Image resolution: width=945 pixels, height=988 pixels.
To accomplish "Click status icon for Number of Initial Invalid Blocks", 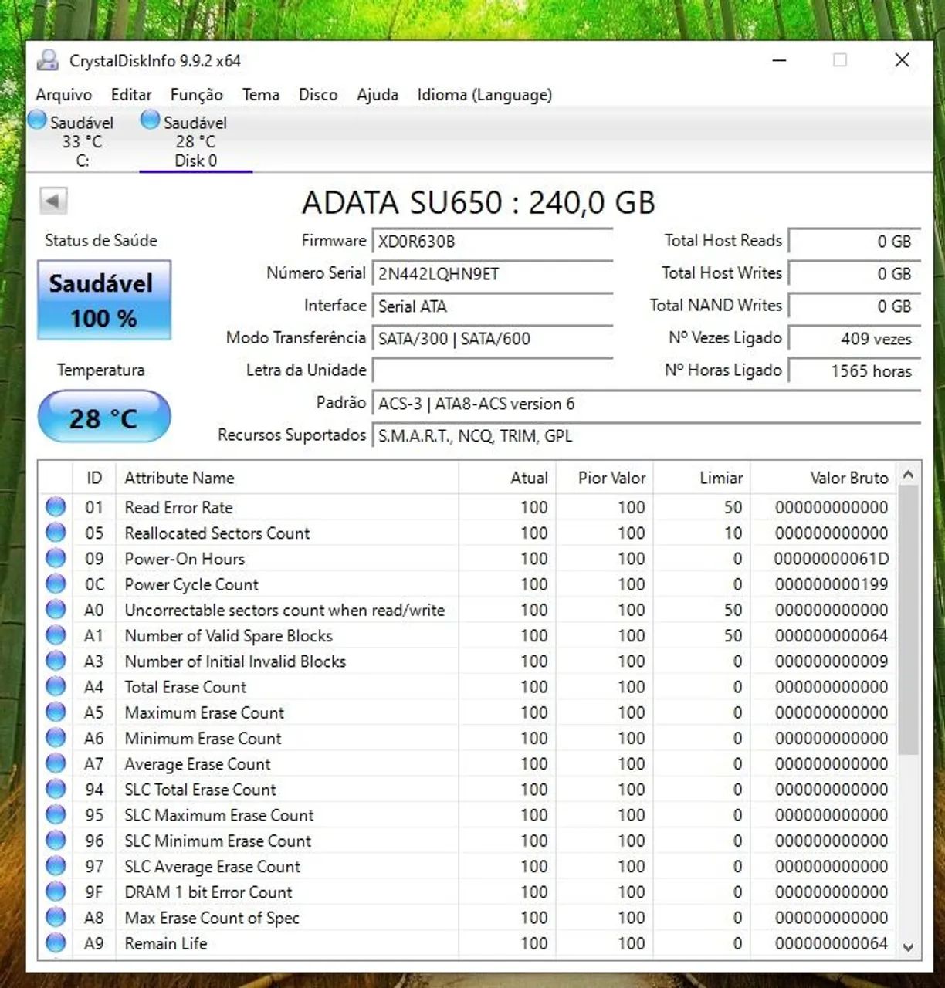I will click(x=56, y=661).
